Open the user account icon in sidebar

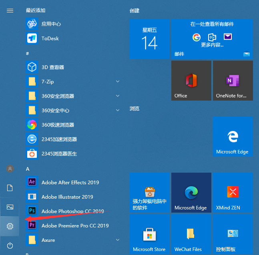click(x=10, y=169)
